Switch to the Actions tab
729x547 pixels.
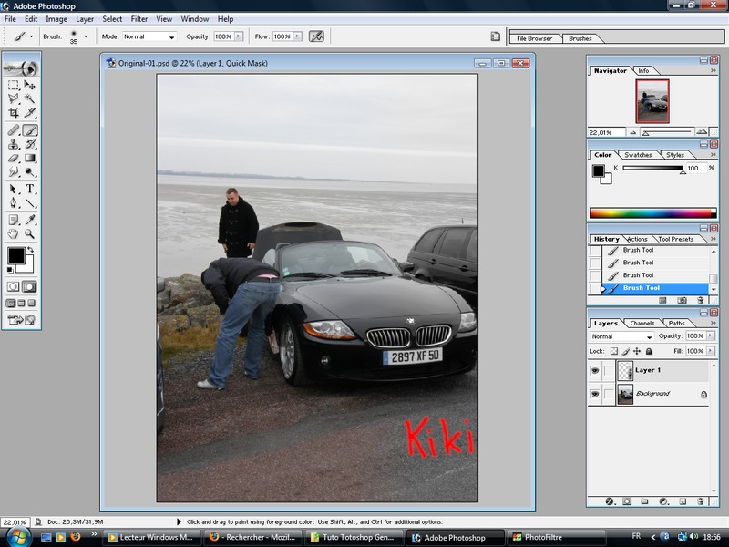[x=637, y=239]
